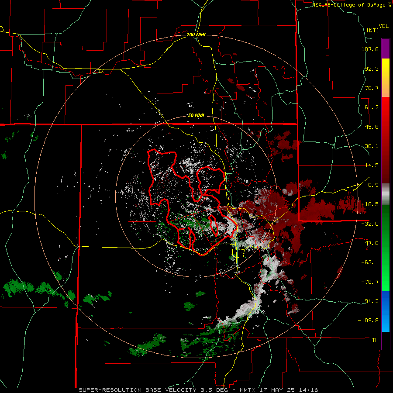Click the [KT] units label
Screen dimensions: 393x393
click(373, 30)
